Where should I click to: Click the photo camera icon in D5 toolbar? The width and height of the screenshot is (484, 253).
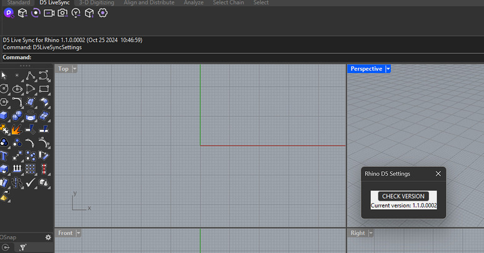coord(62,13)
